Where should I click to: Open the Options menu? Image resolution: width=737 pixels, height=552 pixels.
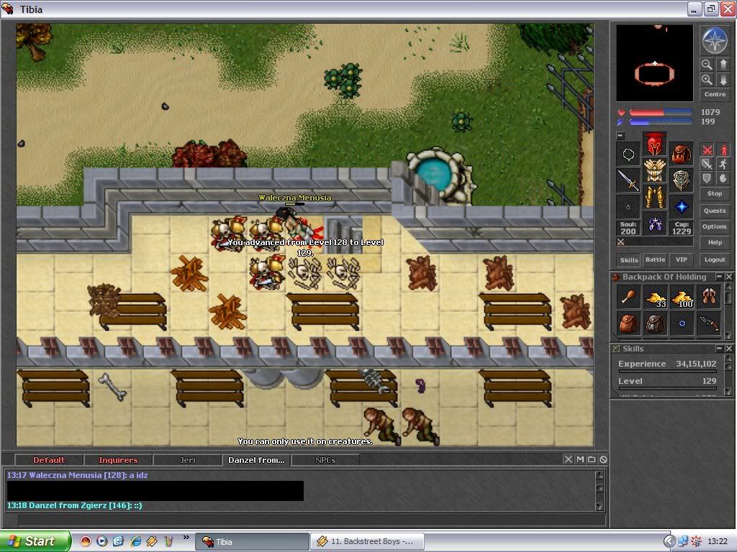(x=715, y=226)
